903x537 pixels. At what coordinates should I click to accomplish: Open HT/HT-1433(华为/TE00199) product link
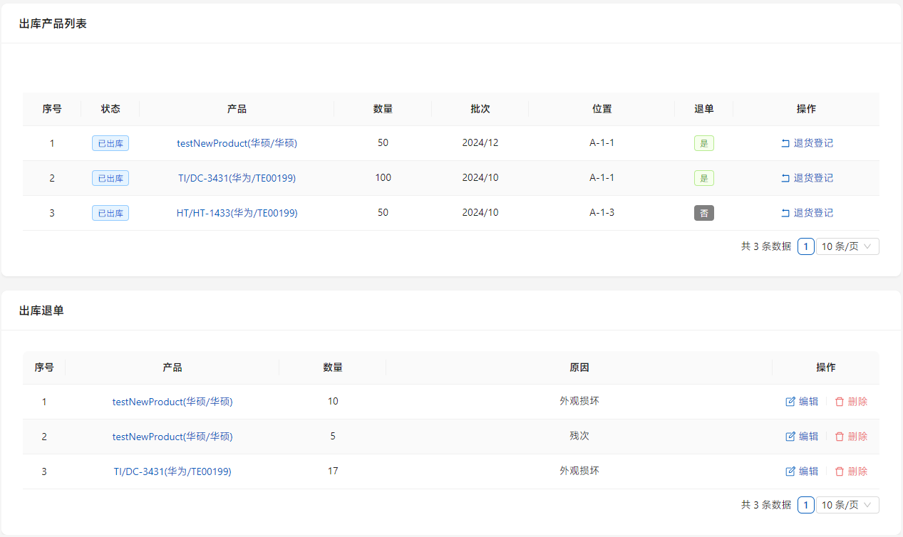coord(237,213)
